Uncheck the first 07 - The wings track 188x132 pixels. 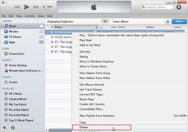click(52, 42)
